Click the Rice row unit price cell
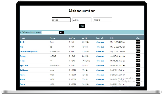This screenshot has width=164, height=96. coord(71,47)
